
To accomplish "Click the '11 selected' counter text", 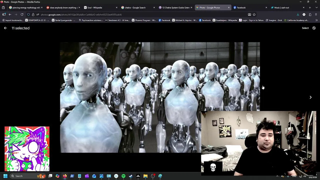I will coord(20,28).
